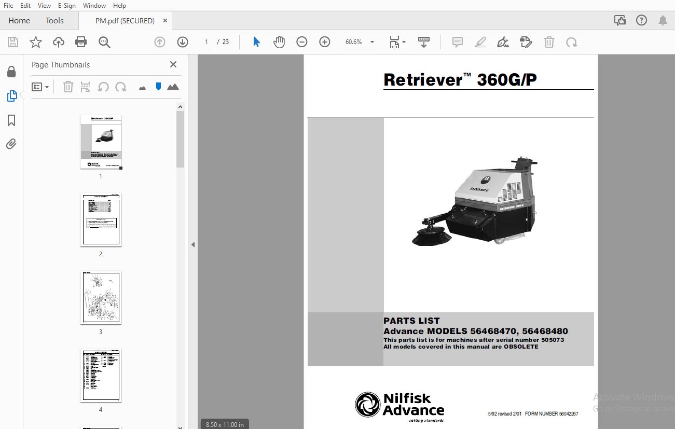This screenshot has height=429, width=675.
Task: Click the delete pages icon in thumbnails panel
Action: pos(68,87)
